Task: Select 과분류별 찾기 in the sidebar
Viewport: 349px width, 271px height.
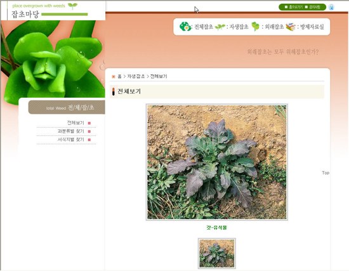Action: (71, 131)
